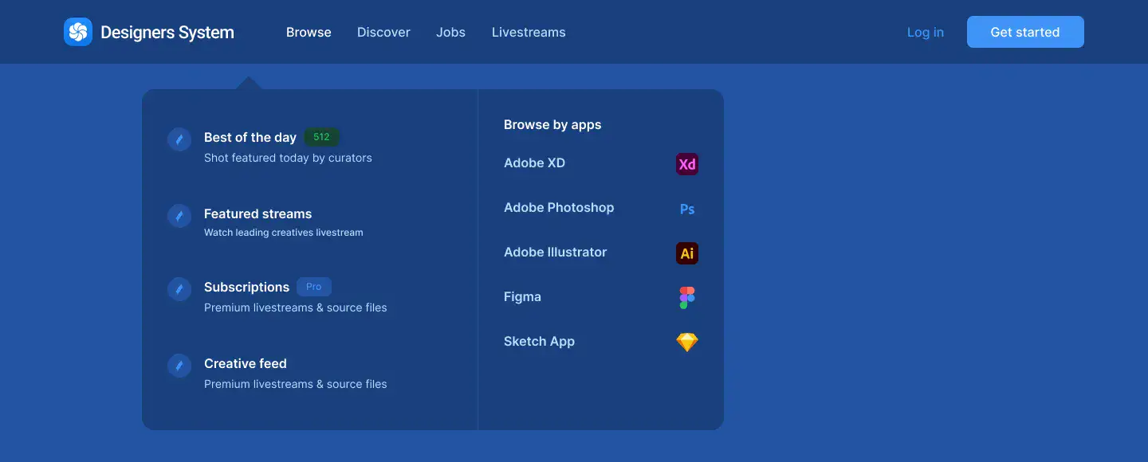Viewport: 1148px width, 462px height.
Task: Click the Pro badge next to Subscriptions
Action: click(314, 287)
